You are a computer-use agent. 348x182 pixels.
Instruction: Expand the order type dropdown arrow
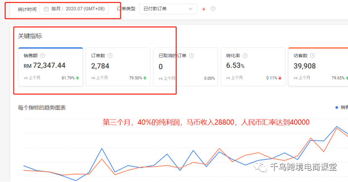coord(190,9)
